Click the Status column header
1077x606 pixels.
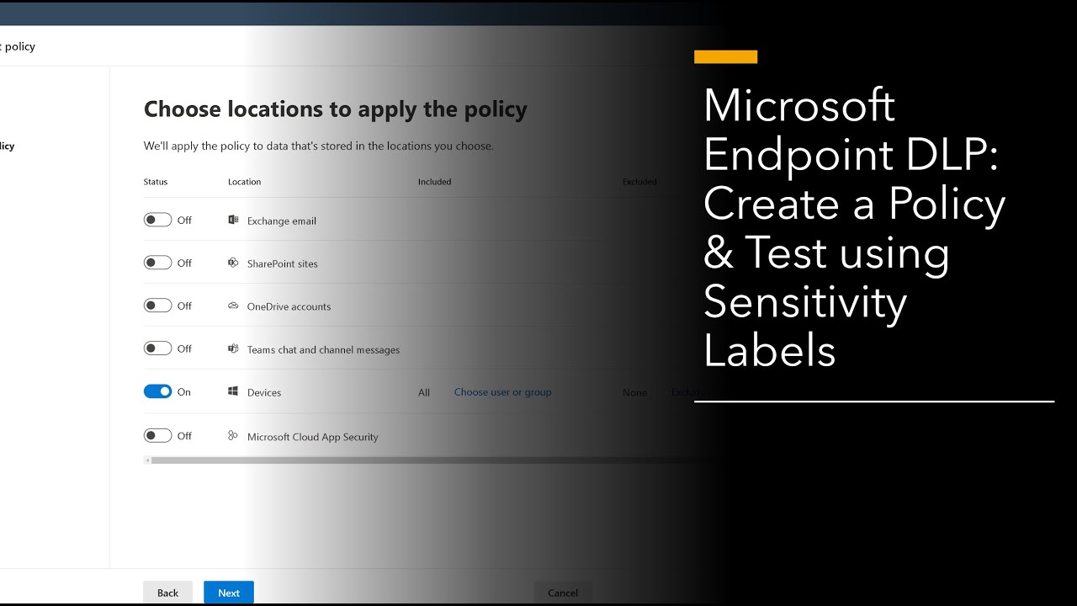point(156,182)
